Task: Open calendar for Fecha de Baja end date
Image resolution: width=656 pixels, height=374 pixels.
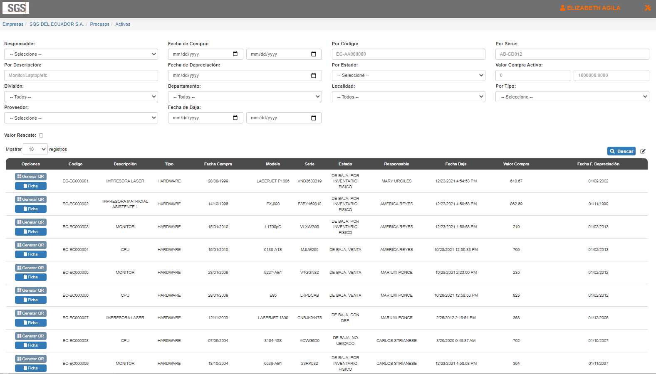Action: [x=313, y=118]
